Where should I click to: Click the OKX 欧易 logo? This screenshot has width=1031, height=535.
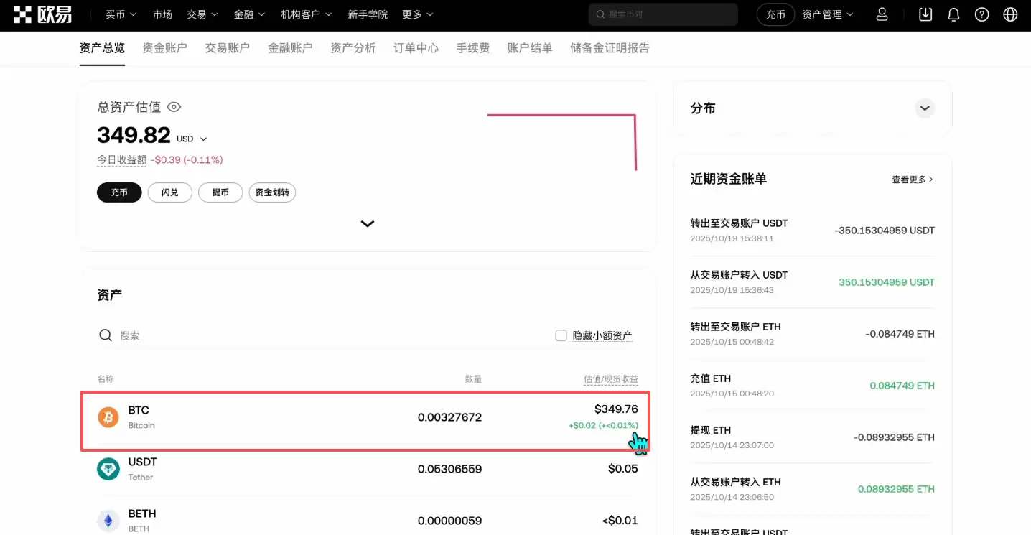coord(42,14)
